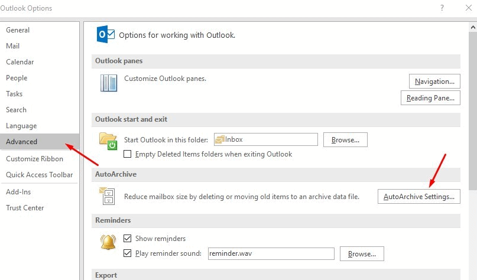Toggle Play reminder sound checkbox
Screen dimensions: 477x280
tap(128, 253)
